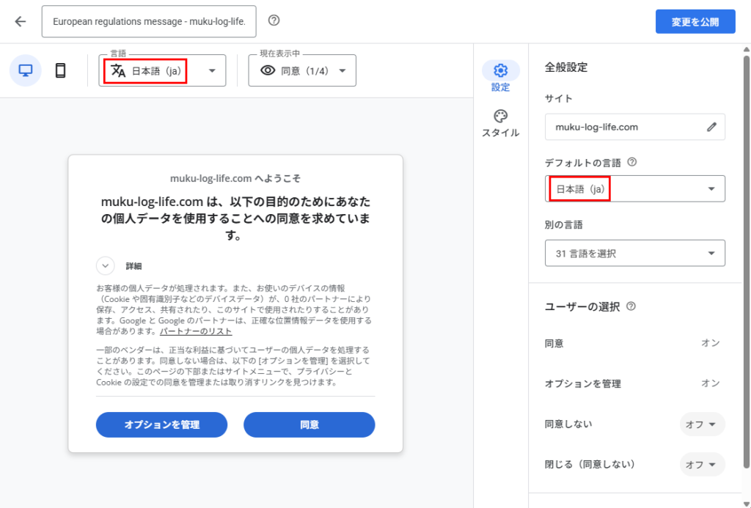
Task: Open the 言語 dropdown in toolbar
Action: click(x=162, y=71)
